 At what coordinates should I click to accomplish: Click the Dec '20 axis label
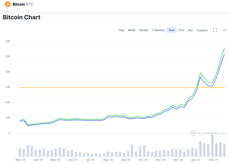click(178, 160)
